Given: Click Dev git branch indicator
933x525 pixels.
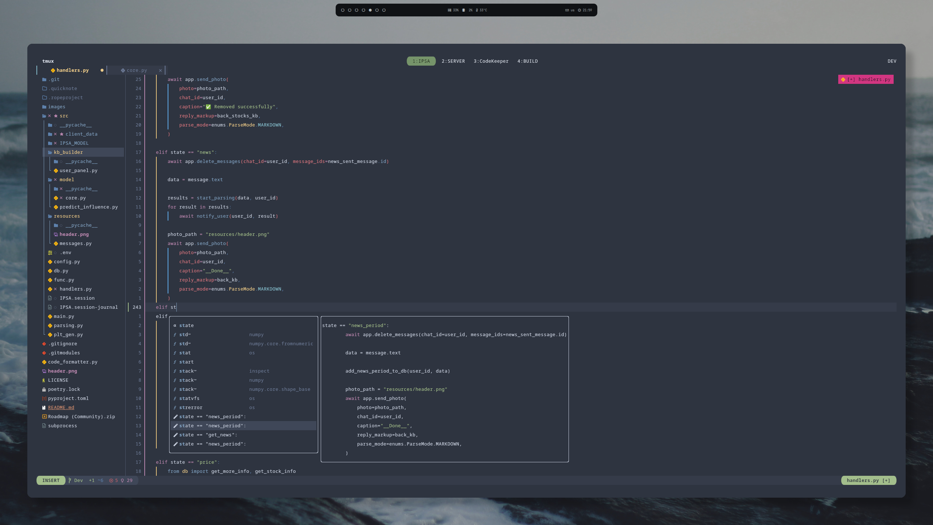Looking at the screenshot, I should [76, 481].
